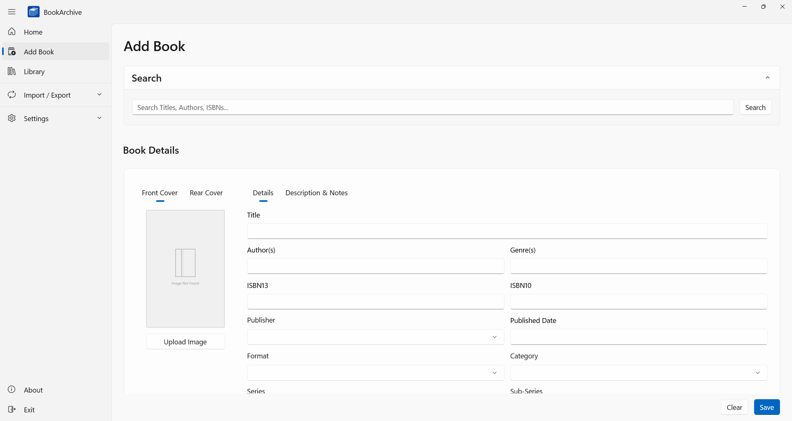Collapse the Search panel
Image resolution: width=792 pixels, height=421 pixels.
(x=767, y=78)
